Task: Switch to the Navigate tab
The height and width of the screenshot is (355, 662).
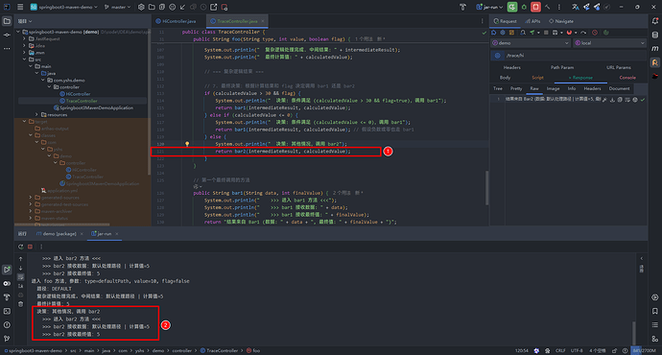Action: pyautogui.click(x=561, y=21)
